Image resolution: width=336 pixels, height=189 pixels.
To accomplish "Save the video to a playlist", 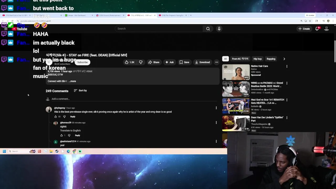I will (184, 62).
